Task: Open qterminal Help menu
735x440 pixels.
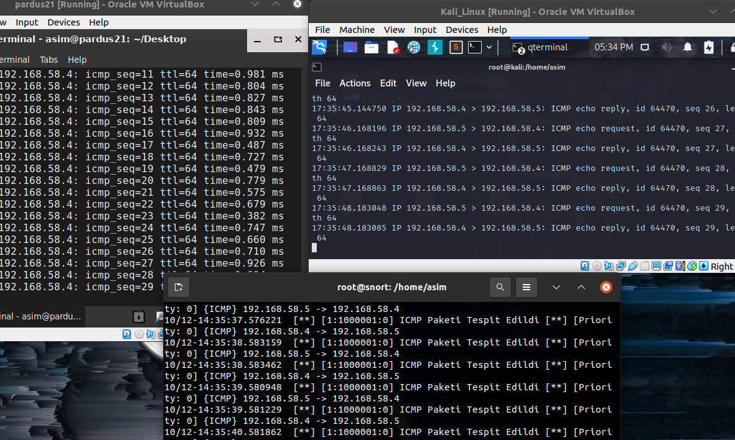Action: [446, 83]
